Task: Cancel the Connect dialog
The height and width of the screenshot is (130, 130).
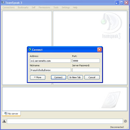Action: pyautogui.click(x=92, y=77)
